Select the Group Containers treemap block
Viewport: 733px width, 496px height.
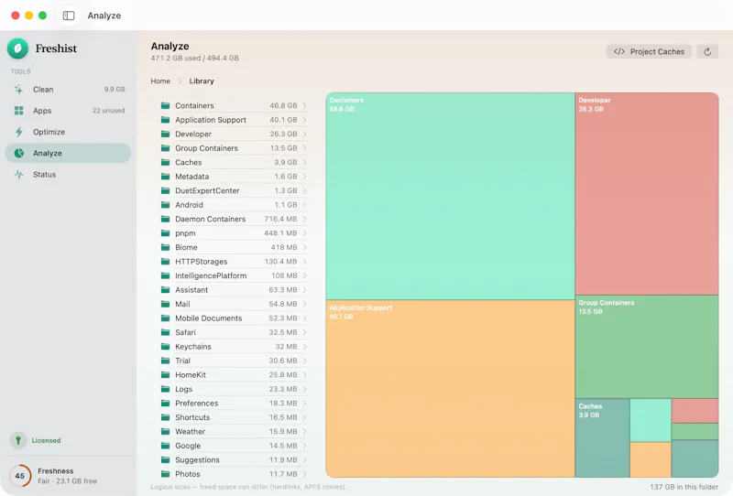[x=647, y=347]
